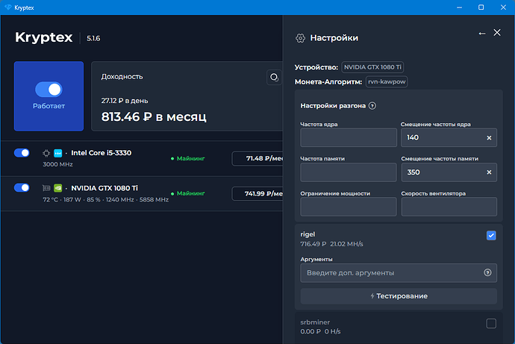Close the Настройки settings panel

point(497,34)
